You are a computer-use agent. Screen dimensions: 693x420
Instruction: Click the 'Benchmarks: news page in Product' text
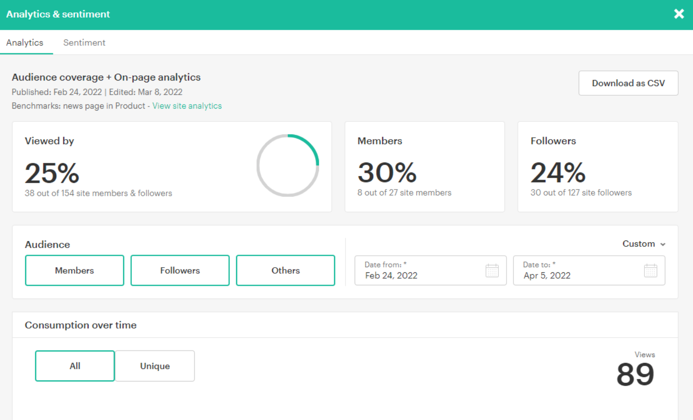pyautogui.click(x=79, y=106)
